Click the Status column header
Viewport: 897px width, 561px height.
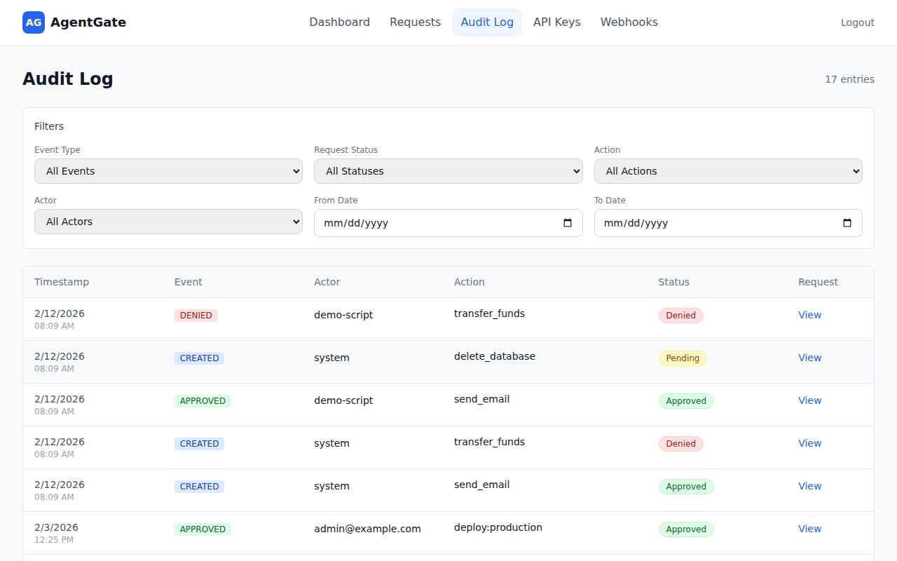coord(674,282)
